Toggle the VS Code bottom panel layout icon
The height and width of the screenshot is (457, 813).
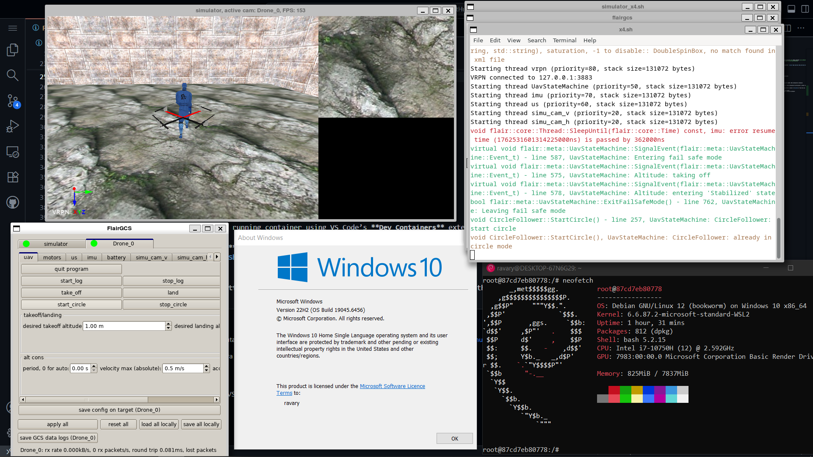[791, 9]
